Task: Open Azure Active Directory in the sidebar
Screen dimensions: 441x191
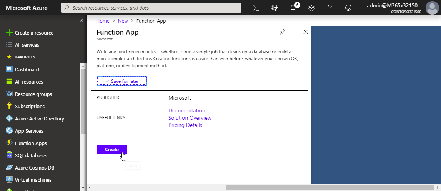Action: (39, 119)
